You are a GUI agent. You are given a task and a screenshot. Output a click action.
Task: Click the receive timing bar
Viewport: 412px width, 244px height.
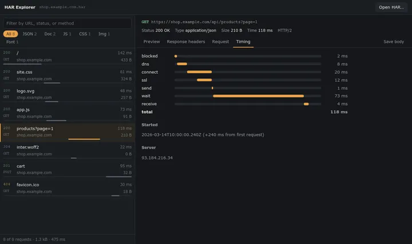coord(306,104)
